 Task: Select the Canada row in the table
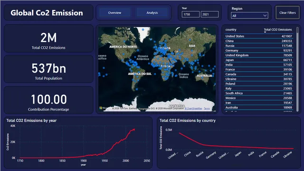tap(258, 74)
